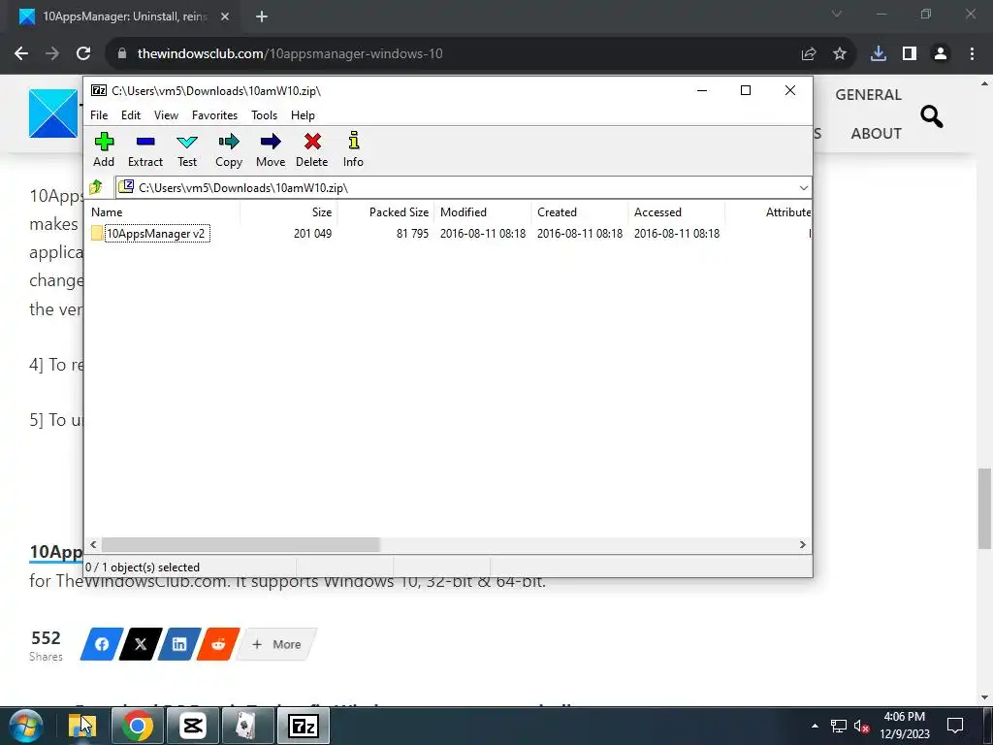Click the 7-Zip address path field
This screenshot has height=745, width=993.
pos(463,187)
